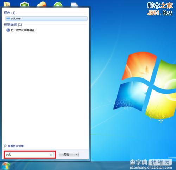Click the green ball desktop icon
The height and width of the screenshot is (170, 176).
tap(58, 4)
